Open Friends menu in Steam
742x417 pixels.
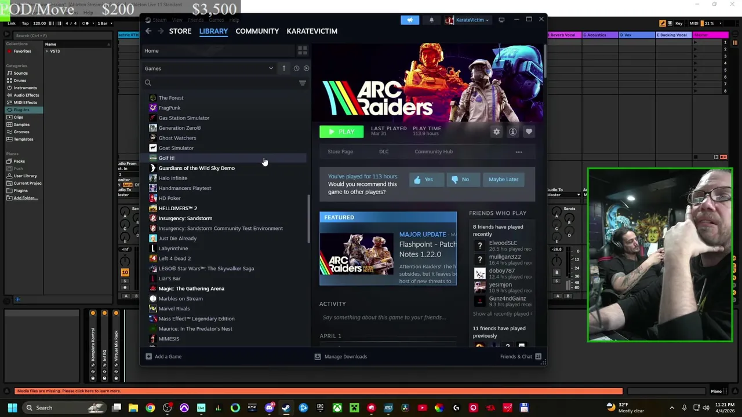195,20
